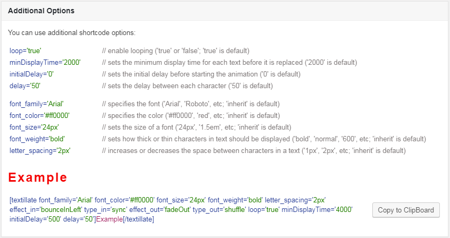Click the initialDelay='0' option code

coord(31,74)
